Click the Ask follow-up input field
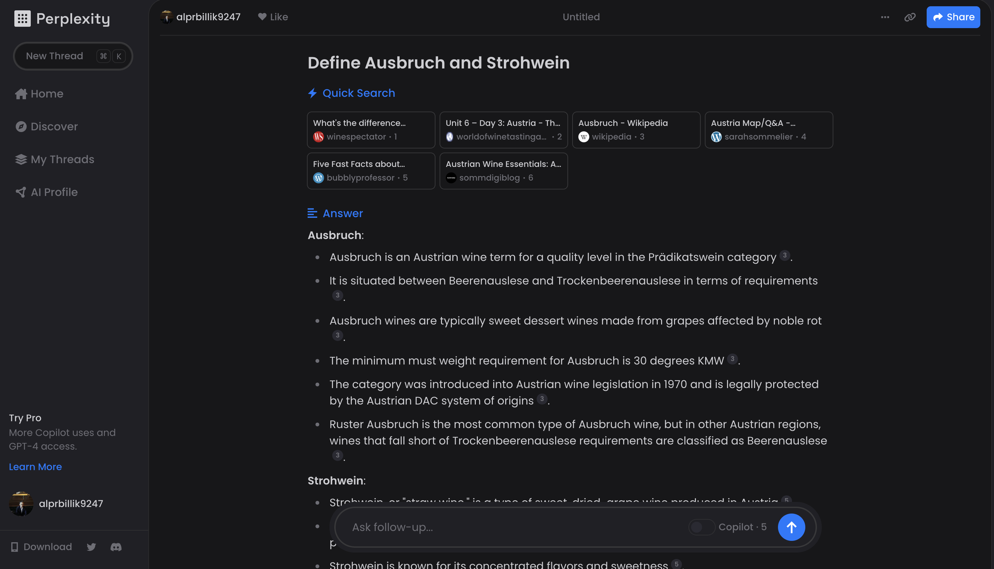The height and width of the screenshot is (569, 994). [513, 527]
